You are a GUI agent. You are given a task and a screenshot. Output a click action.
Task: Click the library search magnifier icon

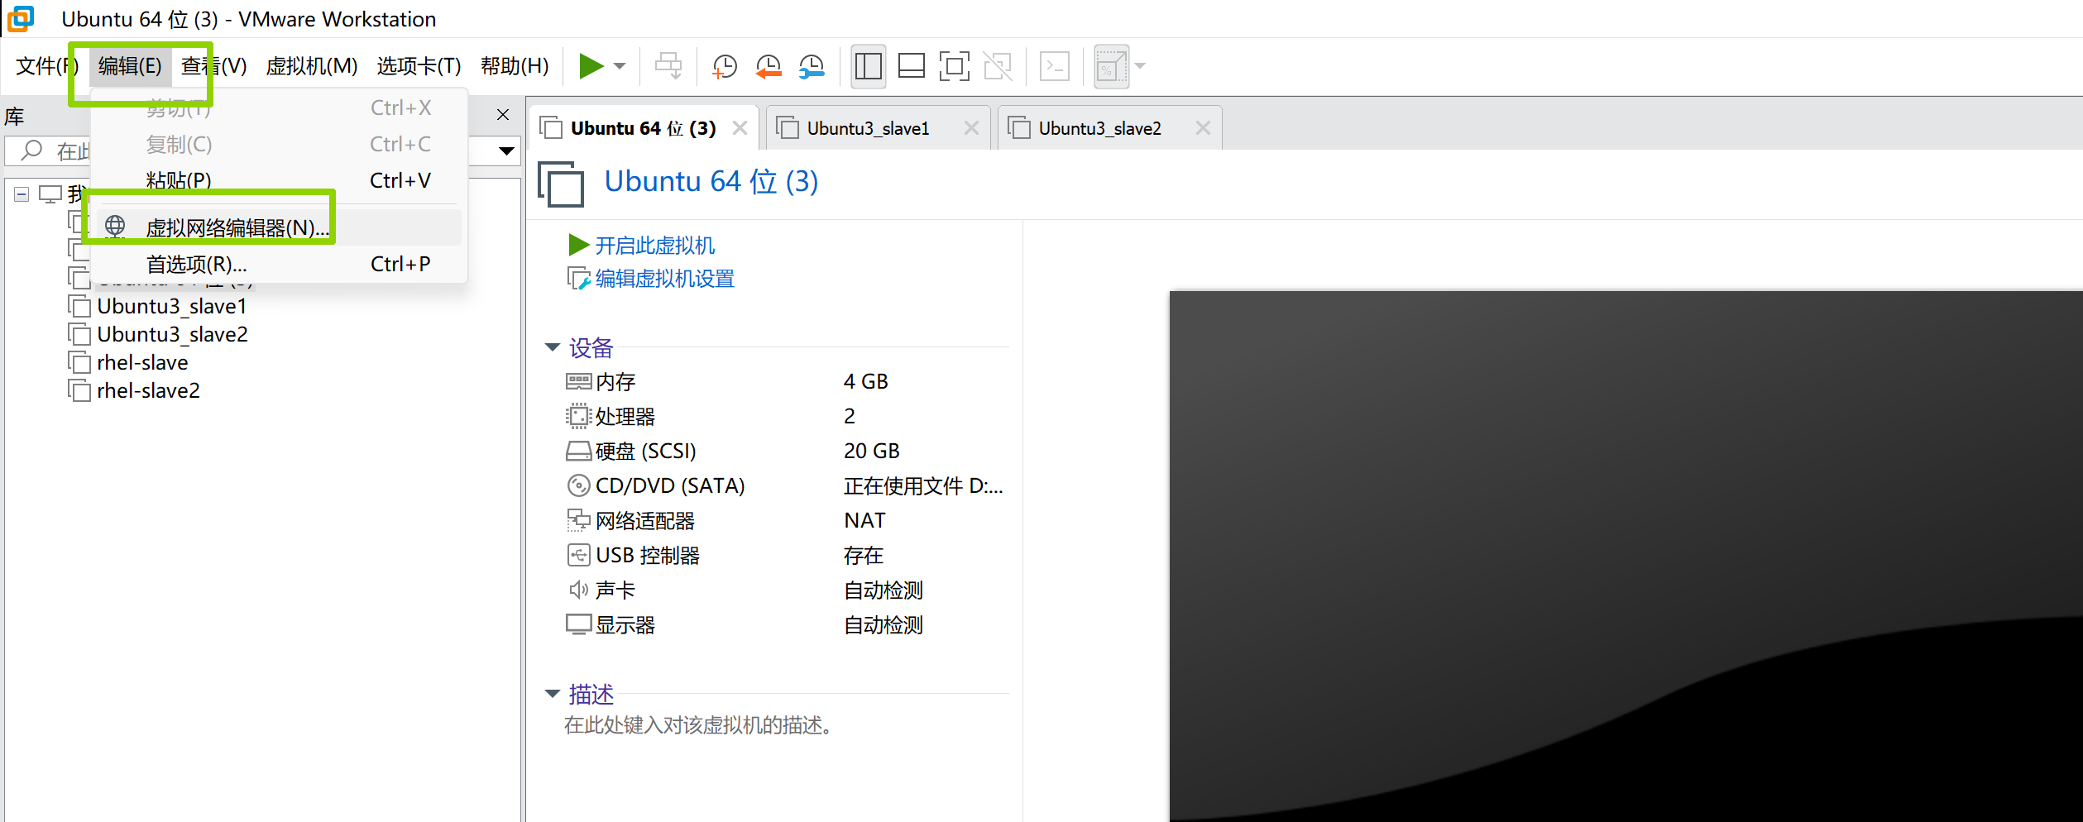point(31,151)
